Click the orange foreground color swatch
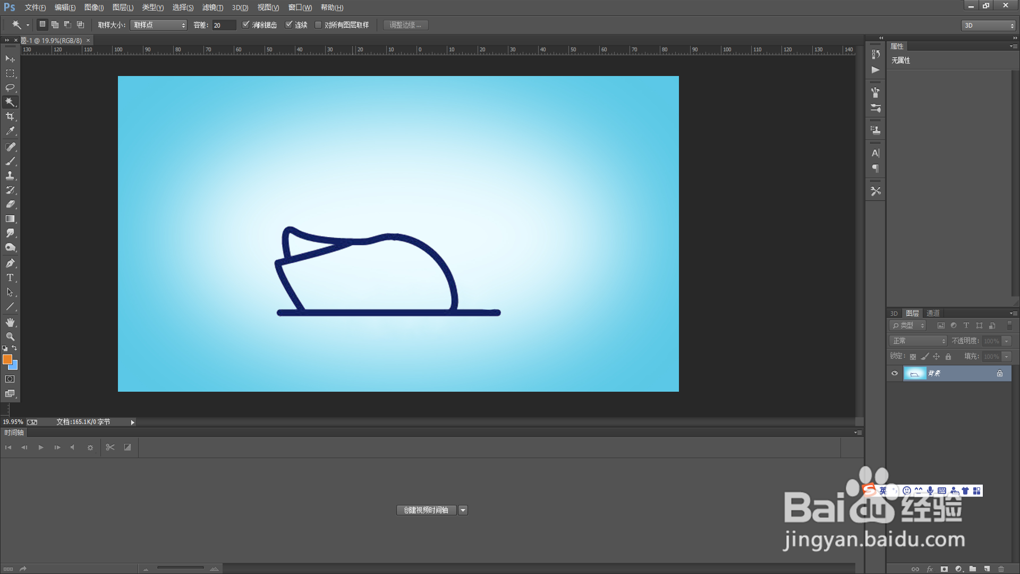Viewport: 1020px width, 574px height. coord(7,359)
